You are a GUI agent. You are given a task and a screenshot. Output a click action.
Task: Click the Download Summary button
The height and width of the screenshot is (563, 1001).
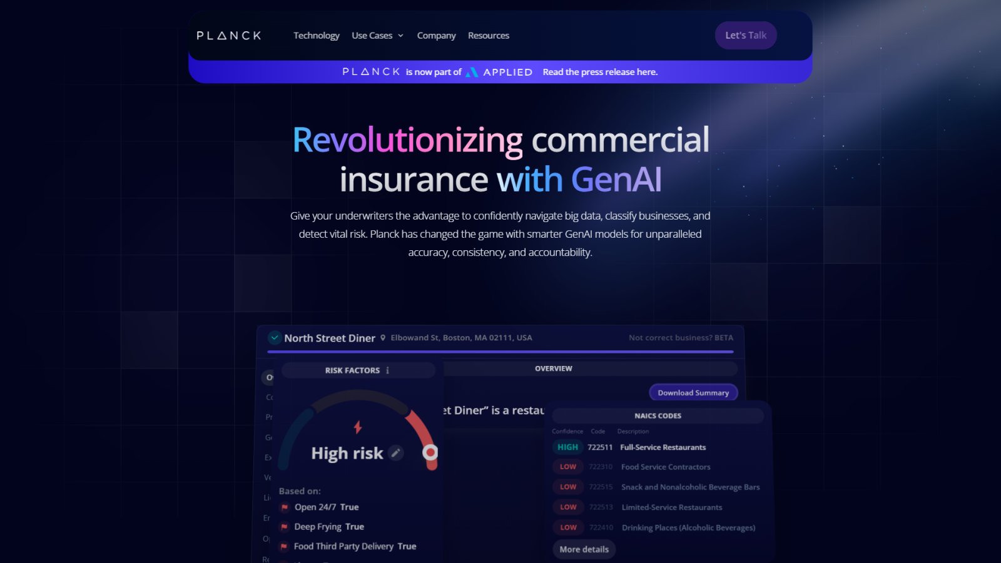(693, 393)
